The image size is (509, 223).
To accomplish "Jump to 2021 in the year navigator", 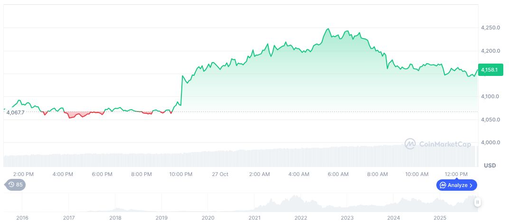I will (254, 218).
